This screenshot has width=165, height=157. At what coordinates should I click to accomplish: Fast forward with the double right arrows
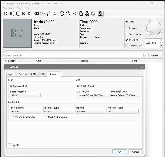click(x=42, y=14)
